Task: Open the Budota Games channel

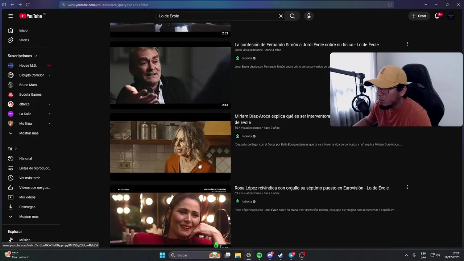Action: 31,95
